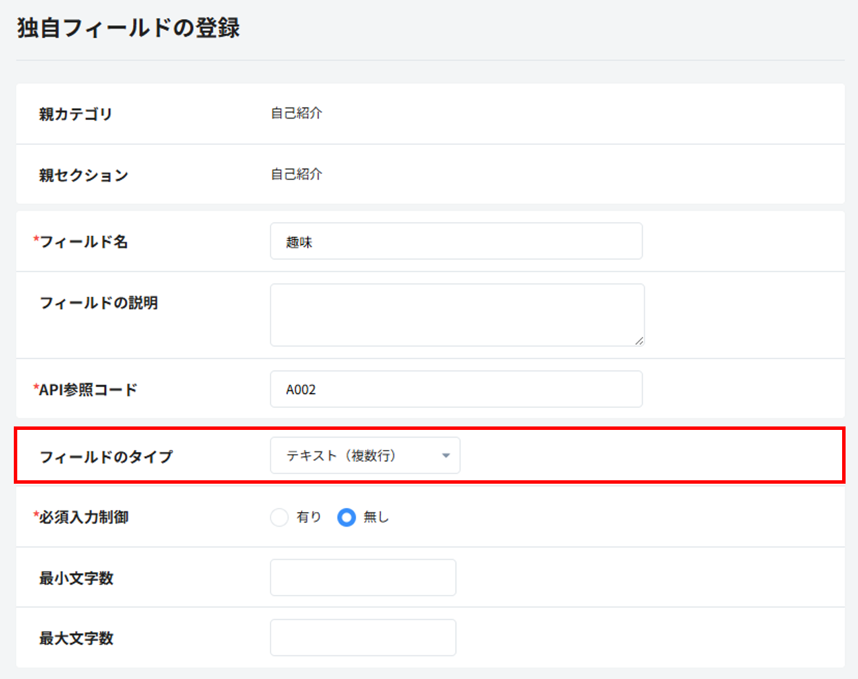Click inside the フィールドの説明 text area
The width and height of the screenshot is (858, 679).
[x=456, y=314]
